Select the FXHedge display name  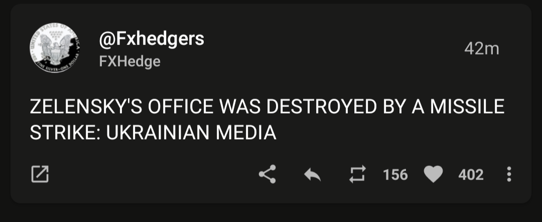click(x=129, y=61)
